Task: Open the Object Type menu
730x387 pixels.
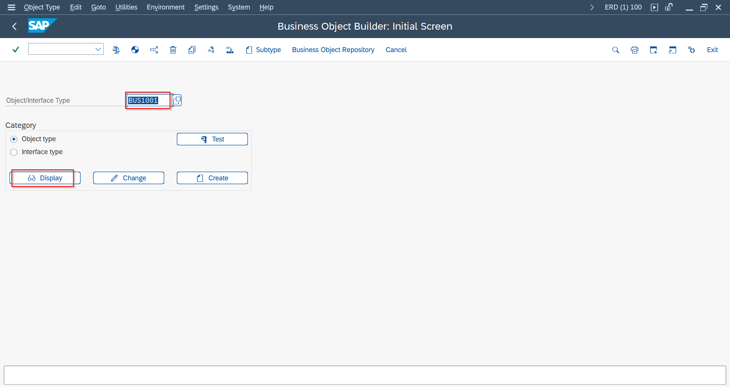Action: click(x=42, y=7)
